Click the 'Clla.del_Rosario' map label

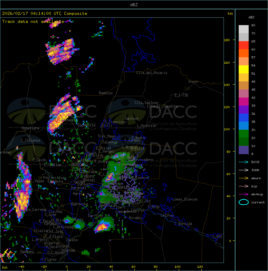152,73
